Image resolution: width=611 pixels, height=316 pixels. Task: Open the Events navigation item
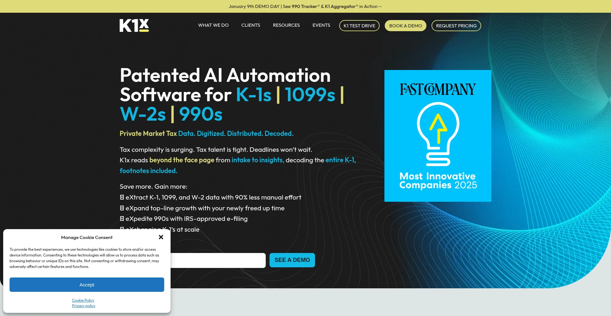tap(321, 25)
